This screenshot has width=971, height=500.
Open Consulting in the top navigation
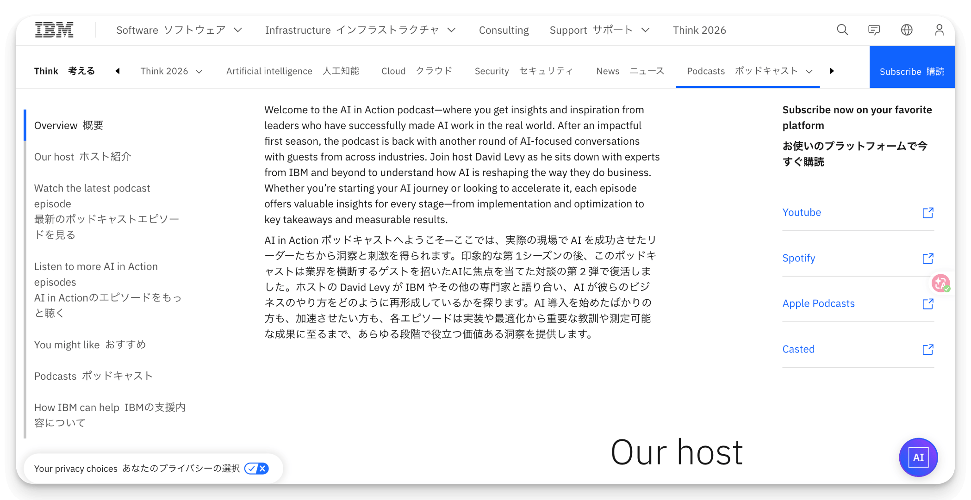tap(504, 30)
